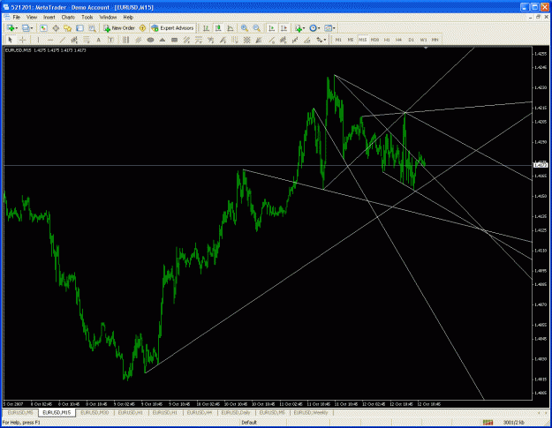Open the Profiles icon

(x=26, y=28)
